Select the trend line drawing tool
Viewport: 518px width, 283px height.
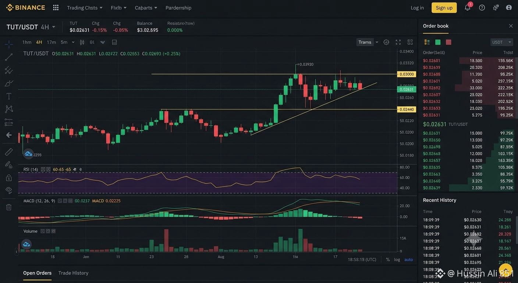click(x=9, y=57)
